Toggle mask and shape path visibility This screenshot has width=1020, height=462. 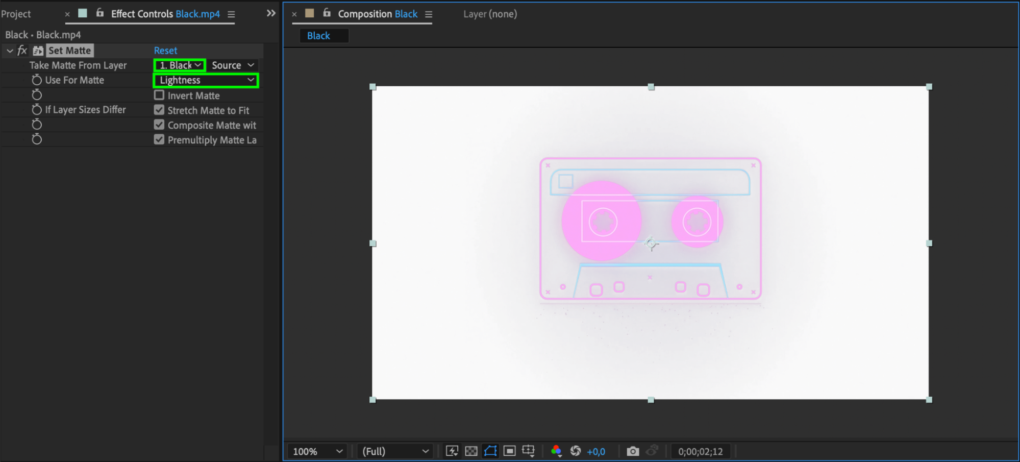pyautogui.click(x=490, y=451)
